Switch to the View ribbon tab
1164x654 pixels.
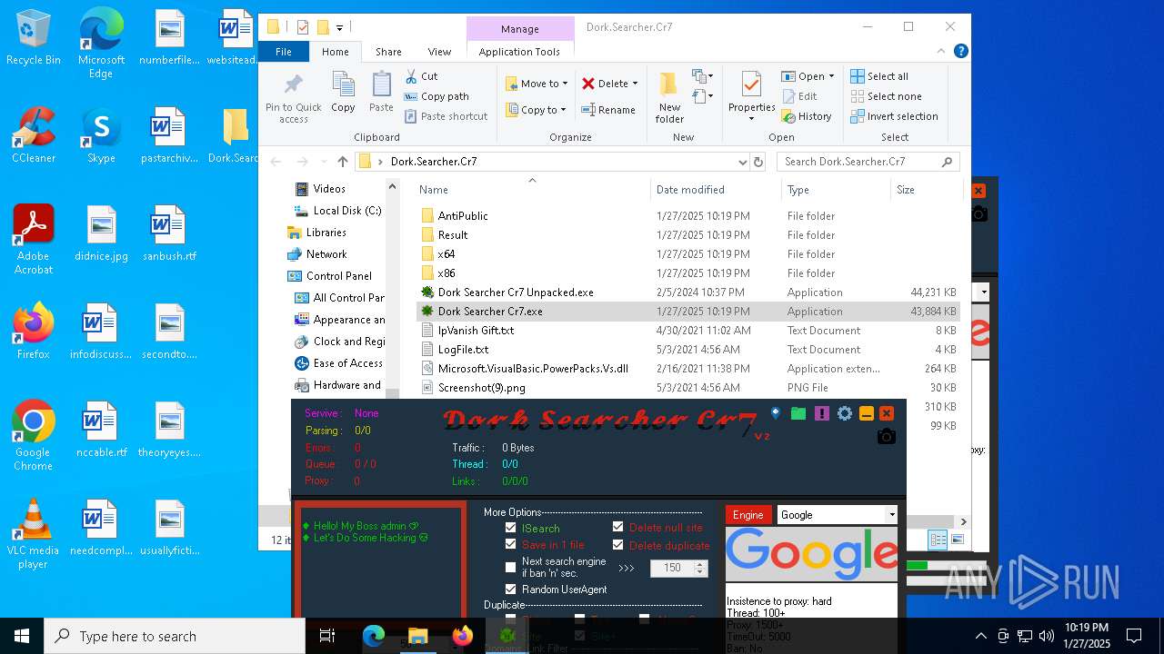click(439, 52)
